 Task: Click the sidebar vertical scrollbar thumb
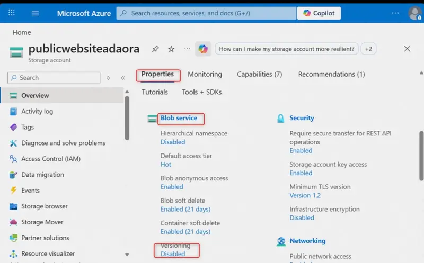[127, 118]
